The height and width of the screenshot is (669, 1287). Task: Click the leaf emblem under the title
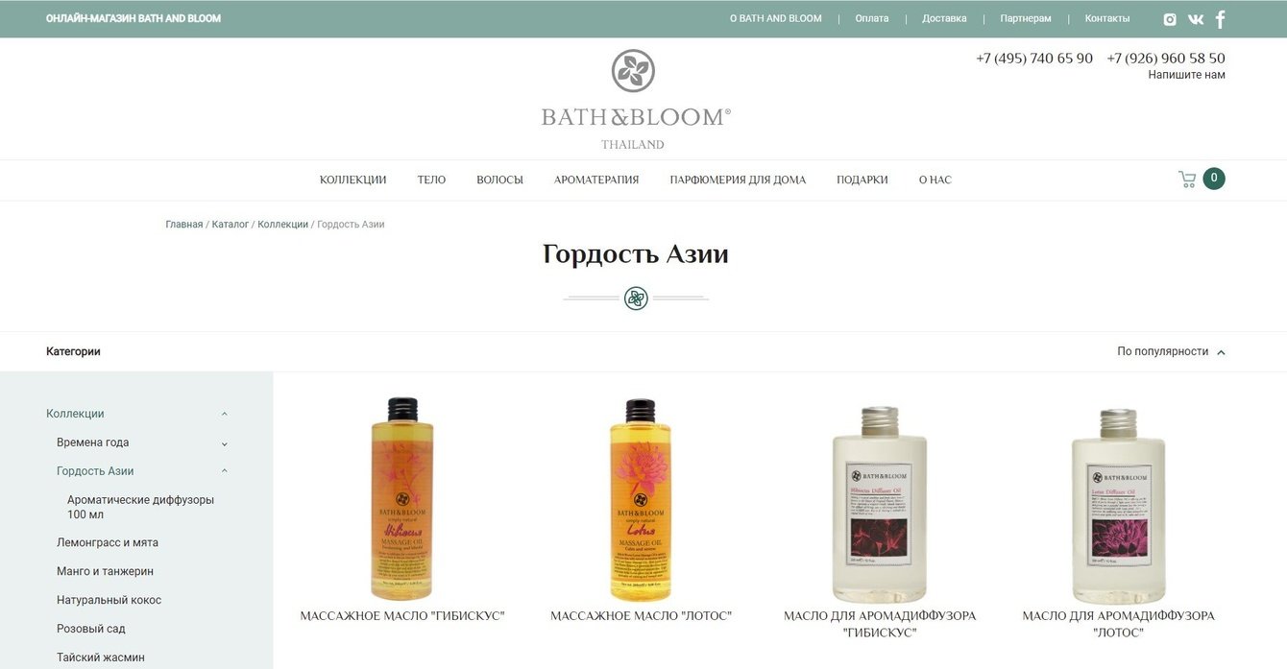(x=636, y=299)
